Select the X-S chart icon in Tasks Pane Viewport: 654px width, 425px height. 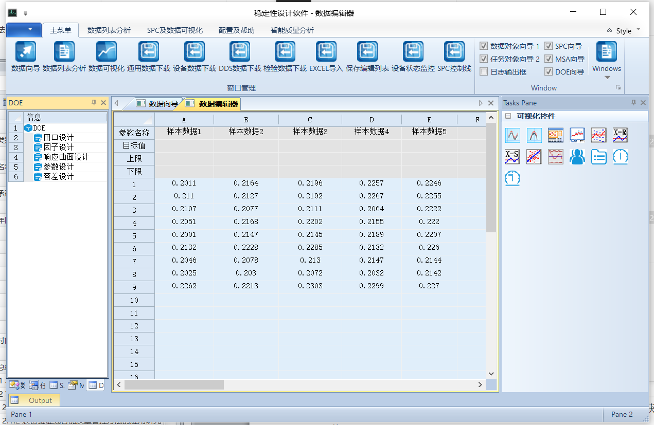(x=512, y=156)
